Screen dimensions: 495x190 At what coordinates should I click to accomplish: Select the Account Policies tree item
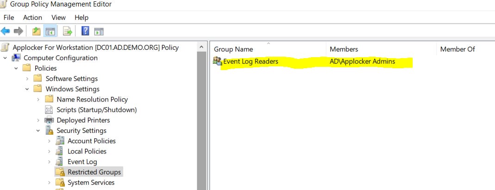tap(92, 141)
